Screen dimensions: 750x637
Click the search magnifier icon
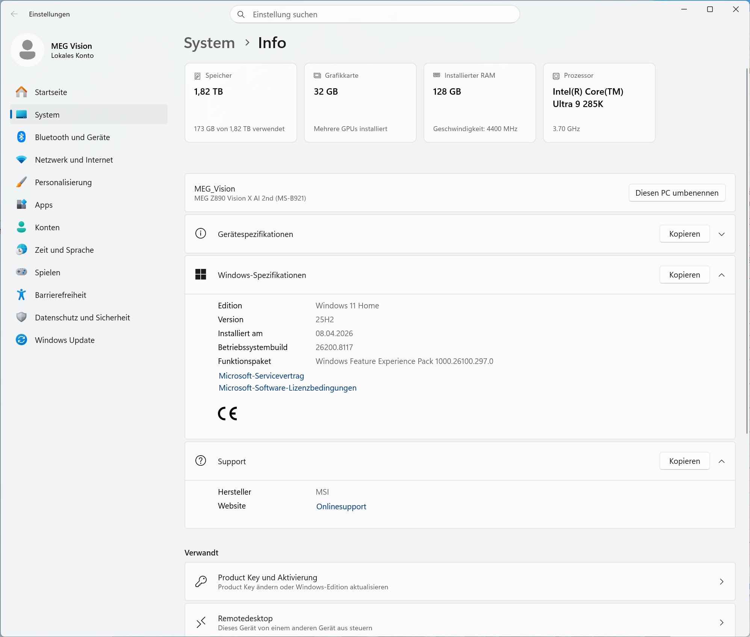[x=241, y=14]
